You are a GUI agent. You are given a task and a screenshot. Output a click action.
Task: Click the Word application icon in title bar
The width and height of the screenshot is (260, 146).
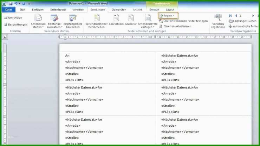click(4, 4)
